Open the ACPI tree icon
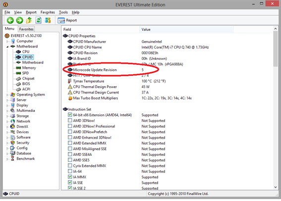281x201 pixels. [x=18, y=89]
